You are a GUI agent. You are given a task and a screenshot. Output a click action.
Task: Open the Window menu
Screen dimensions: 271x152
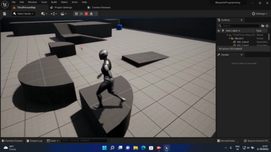pos(32,2)
